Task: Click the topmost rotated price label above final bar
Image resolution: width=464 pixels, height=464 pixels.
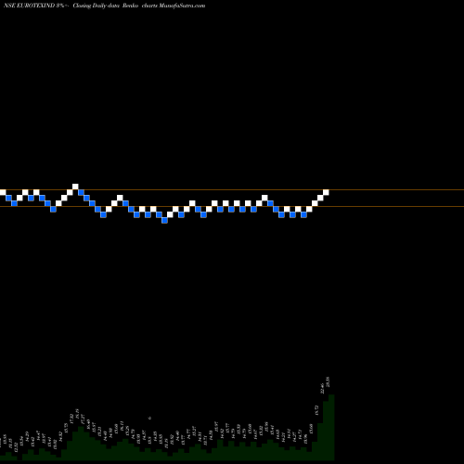Action: [328, 382]
